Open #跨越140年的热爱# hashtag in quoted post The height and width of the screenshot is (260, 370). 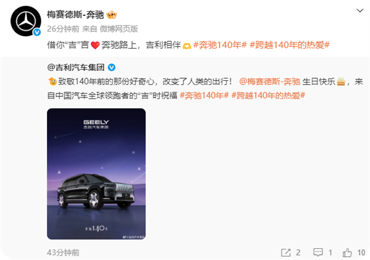click(268, 95)
